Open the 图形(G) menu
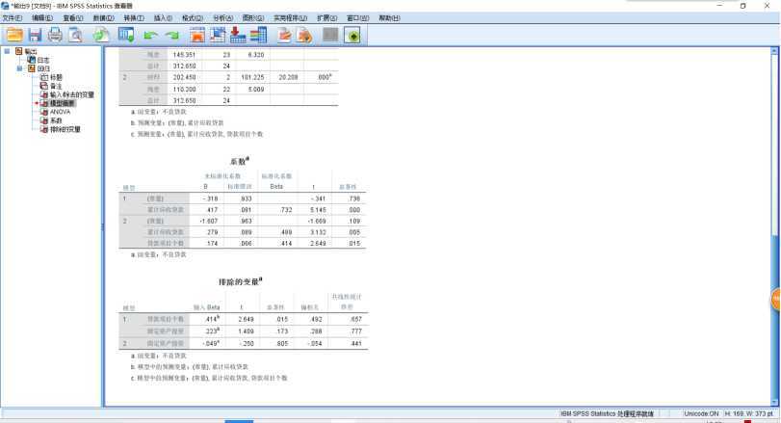Screen dimensions: 781x423 click(x=253, y=18)
